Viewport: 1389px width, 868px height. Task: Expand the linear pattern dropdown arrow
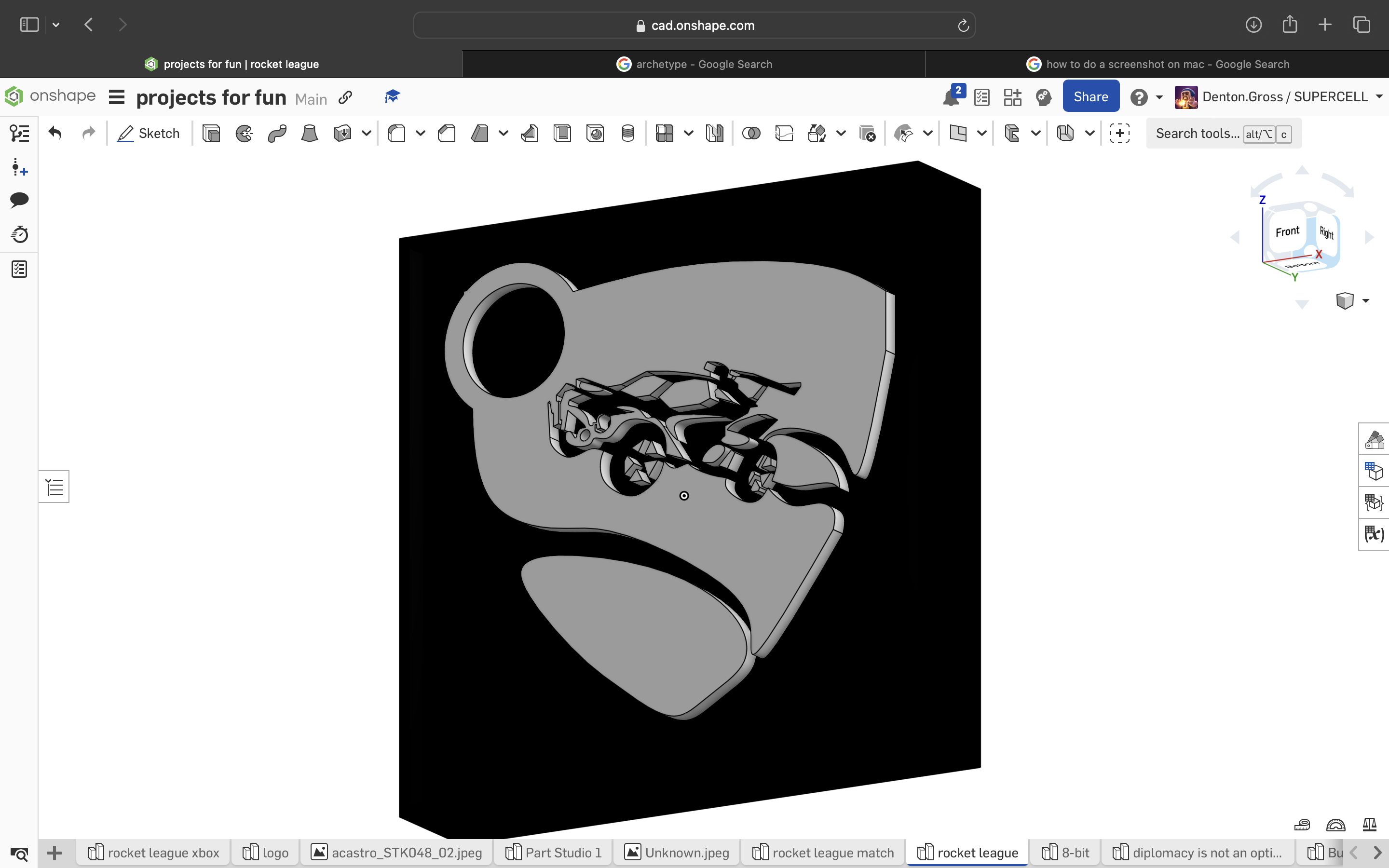pos(688,134)
